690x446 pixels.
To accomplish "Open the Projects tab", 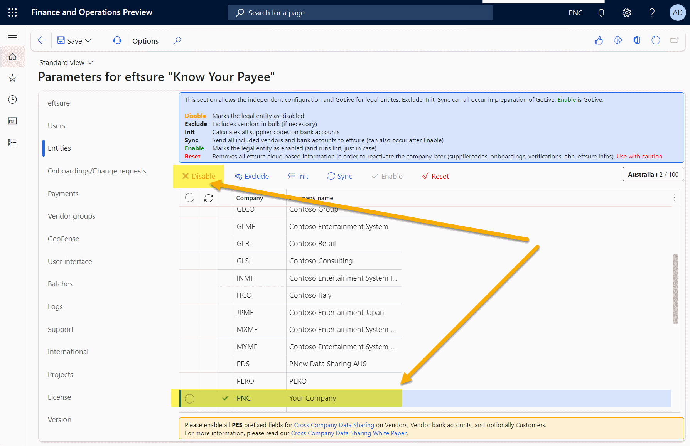I will [60, 374].
